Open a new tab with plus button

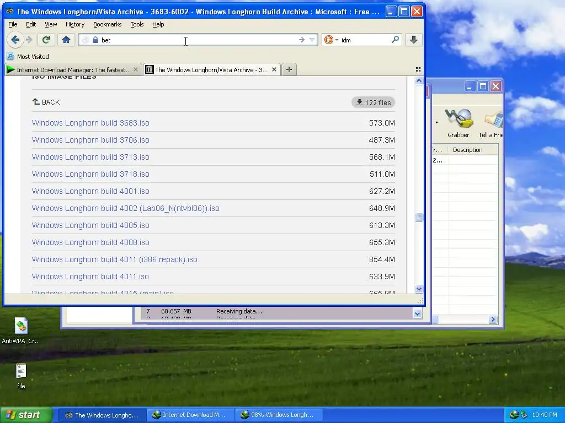(x=289, y=69)
